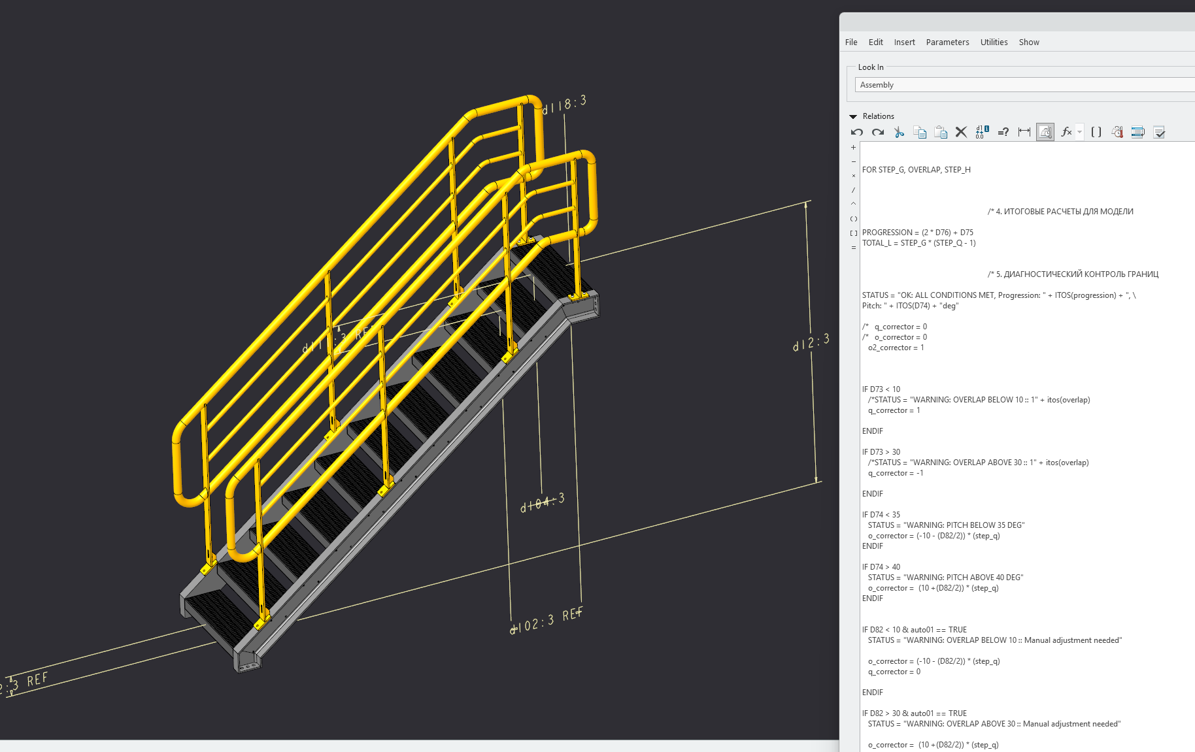Delete selected relations with the X icon

tap(961, 132)
